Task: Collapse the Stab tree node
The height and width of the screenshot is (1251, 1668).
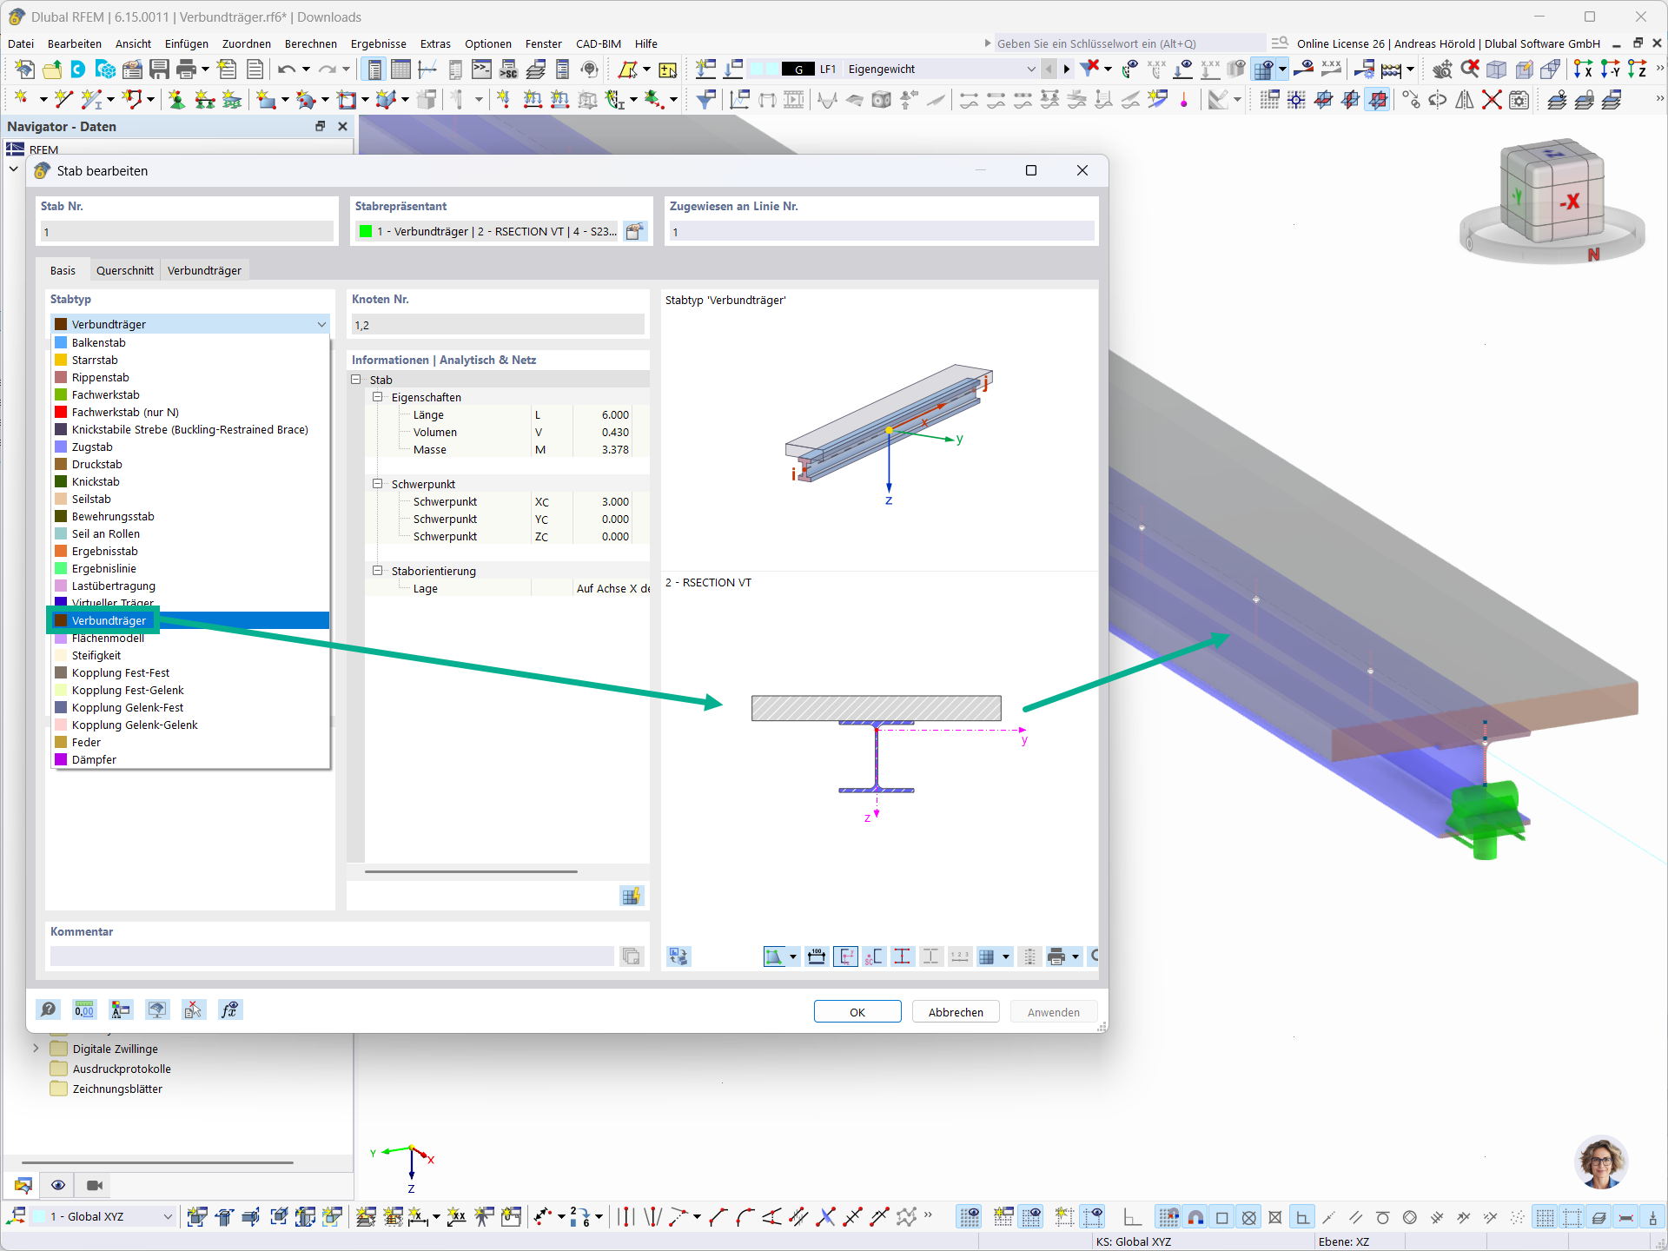Action: 356,380
